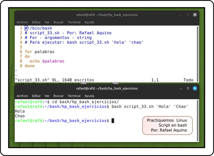Minimize the upper terminal window
The image size is (214, 156).
pyautogui.click(x=181, y=15)
